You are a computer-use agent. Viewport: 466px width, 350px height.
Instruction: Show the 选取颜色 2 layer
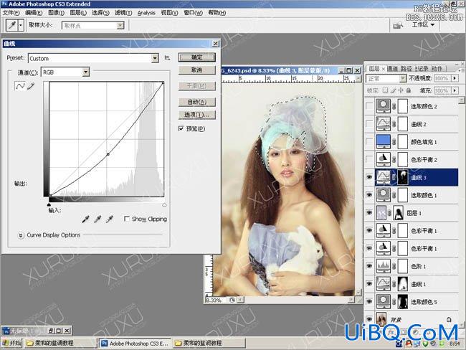click(369, 106)
